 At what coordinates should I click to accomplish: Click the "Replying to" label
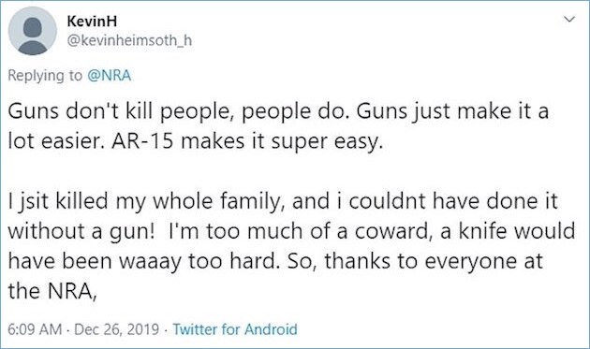45,76
